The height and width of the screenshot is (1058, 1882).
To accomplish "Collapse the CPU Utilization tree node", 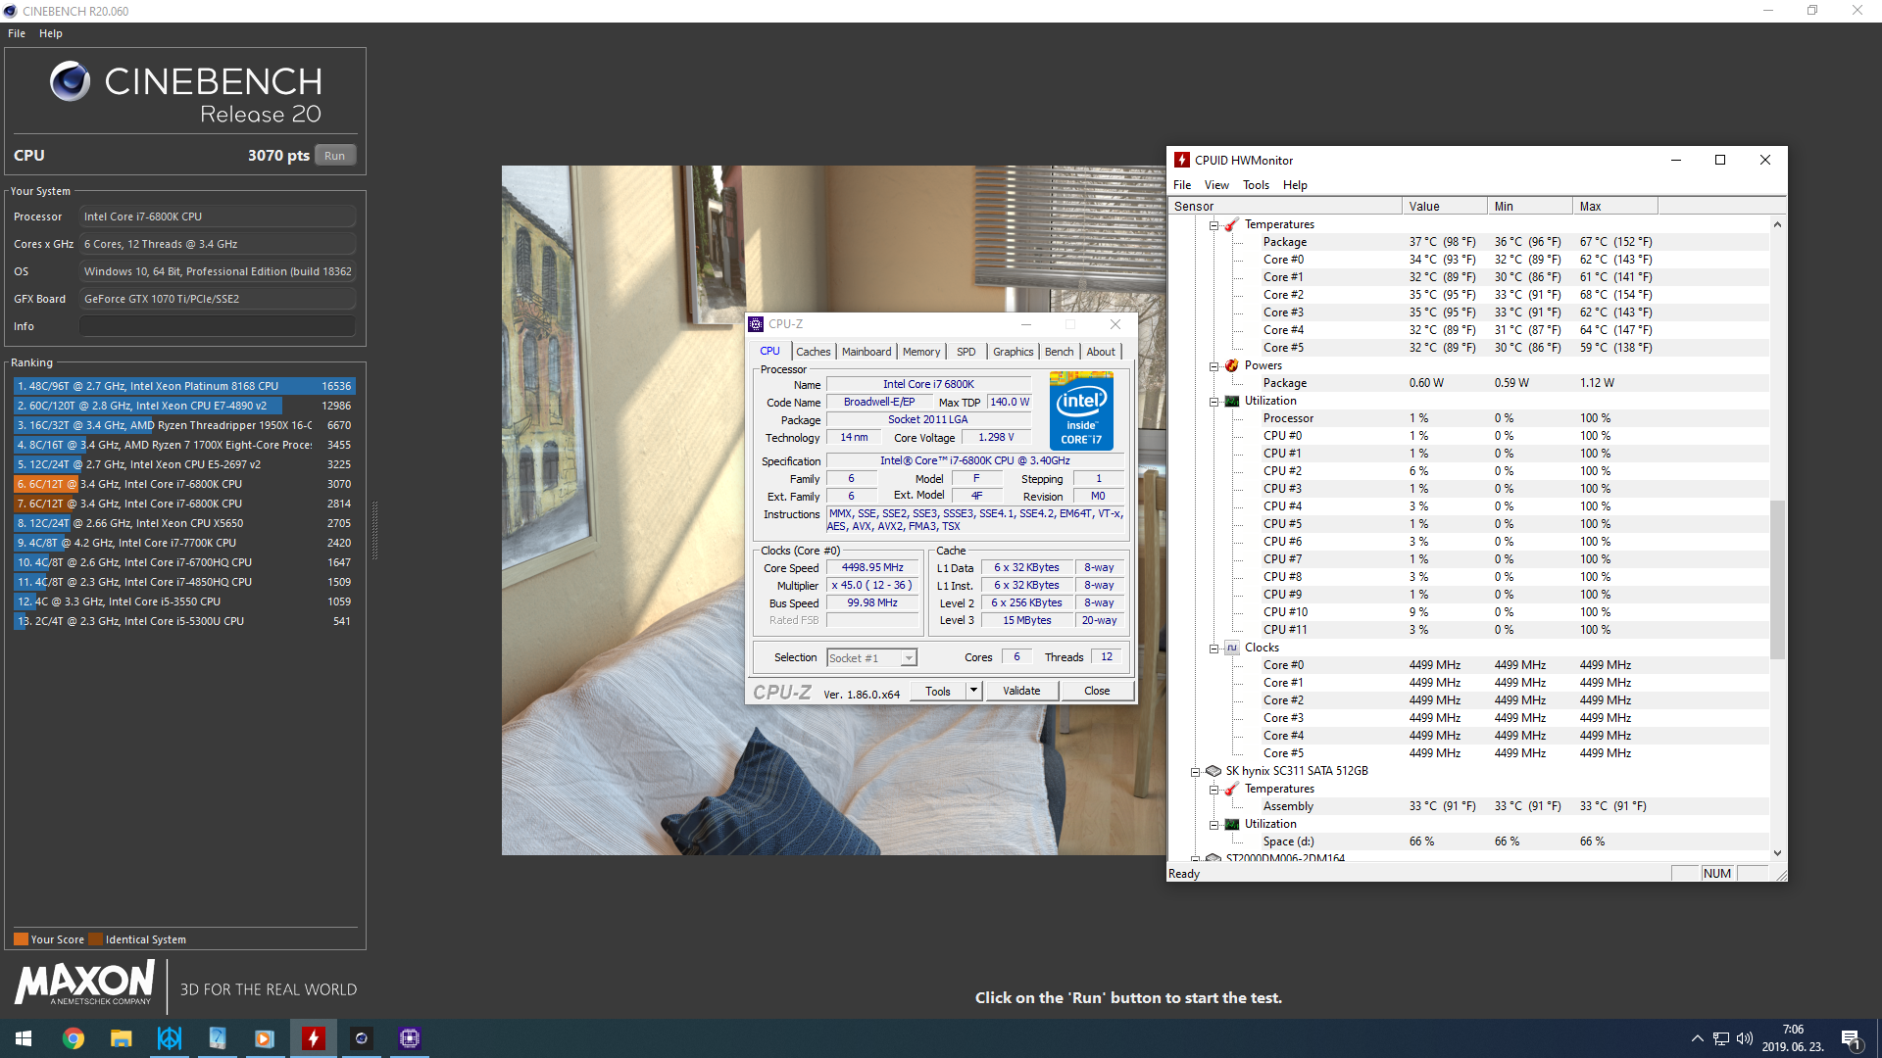I will coord(1213,402).
